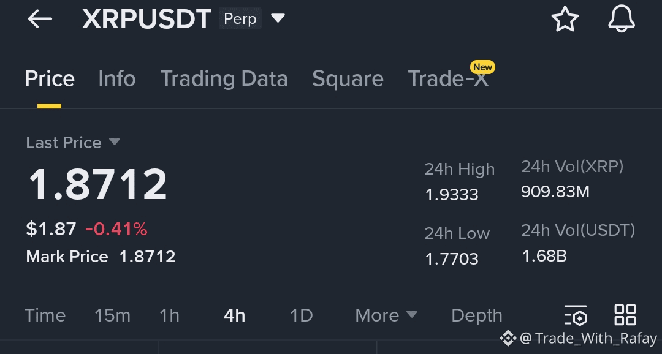The width and height of the screenshot is (662, 354).
Task: Tap the back arrow icon
Action: point(40,19)
